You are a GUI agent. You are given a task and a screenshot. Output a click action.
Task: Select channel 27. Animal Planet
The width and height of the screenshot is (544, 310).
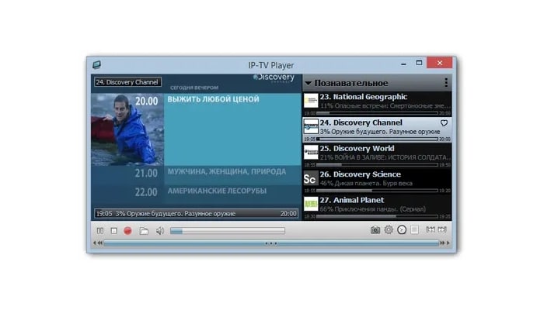pyautogui.click(x=378, y=208)
